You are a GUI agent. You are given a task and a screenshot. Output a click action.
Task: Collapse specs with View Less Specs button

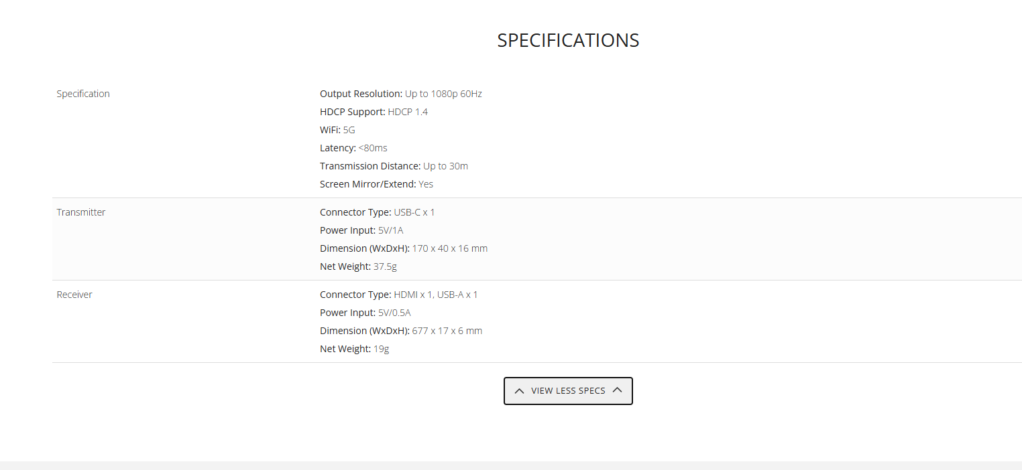click(568, 391)
